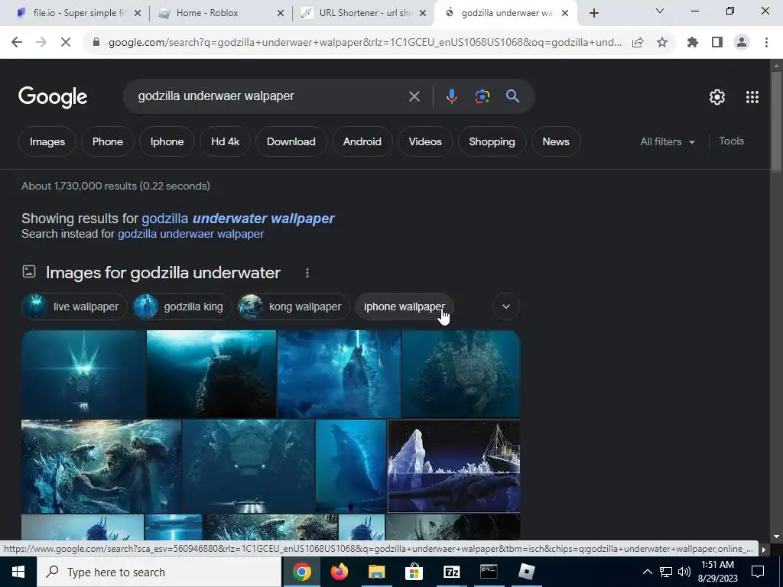Show hidden system tray icons
This screenshot has width=783, height=587.
647,572
